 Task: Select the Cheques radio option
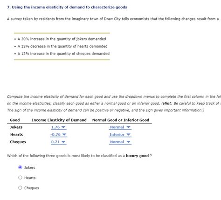[20, 188]
